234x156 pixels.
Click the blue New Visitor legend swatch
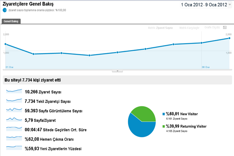tap(163, 114)
